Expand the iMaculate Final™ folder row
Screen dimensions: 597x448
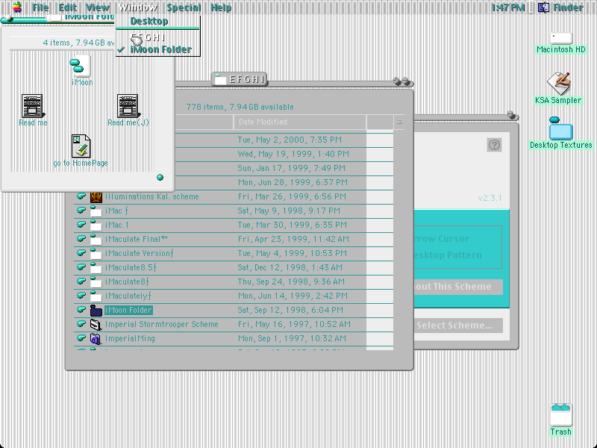(x=81, y=238)
